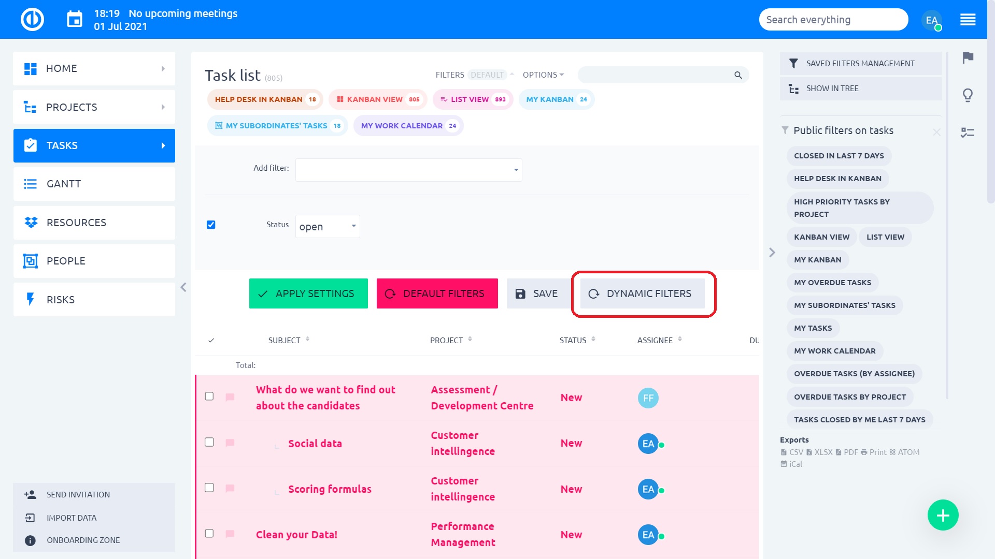Open the GANTT menu item
Viewport: 995px width, 559px height.
click(94, 184)
